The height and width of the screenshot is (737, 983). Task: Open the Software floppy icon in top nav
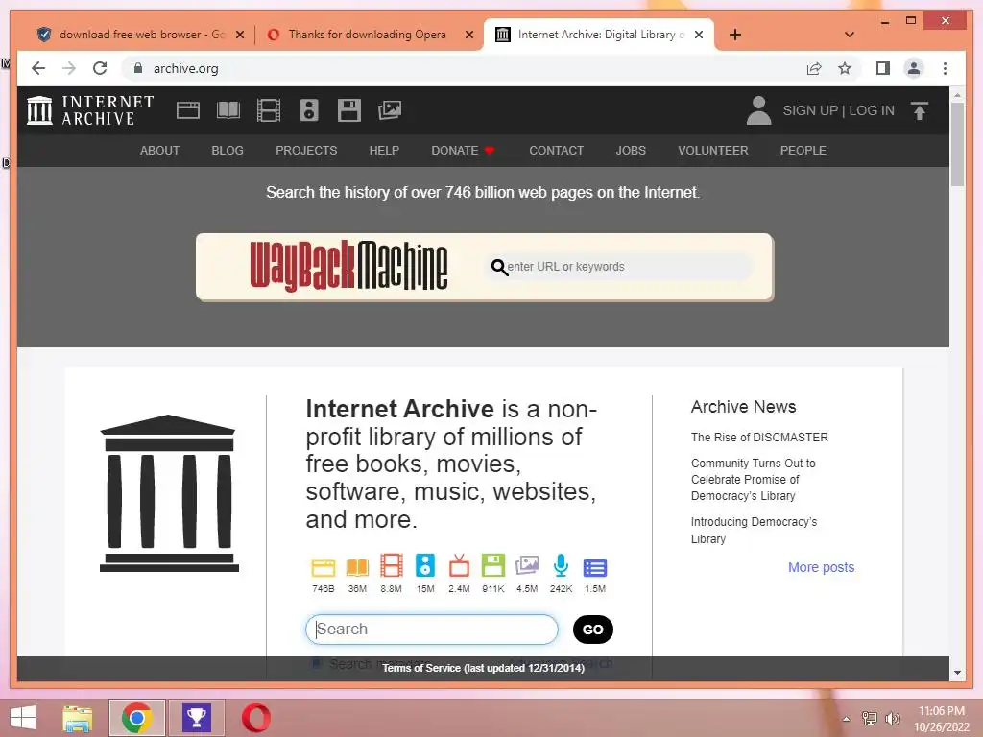pos(349,110)
